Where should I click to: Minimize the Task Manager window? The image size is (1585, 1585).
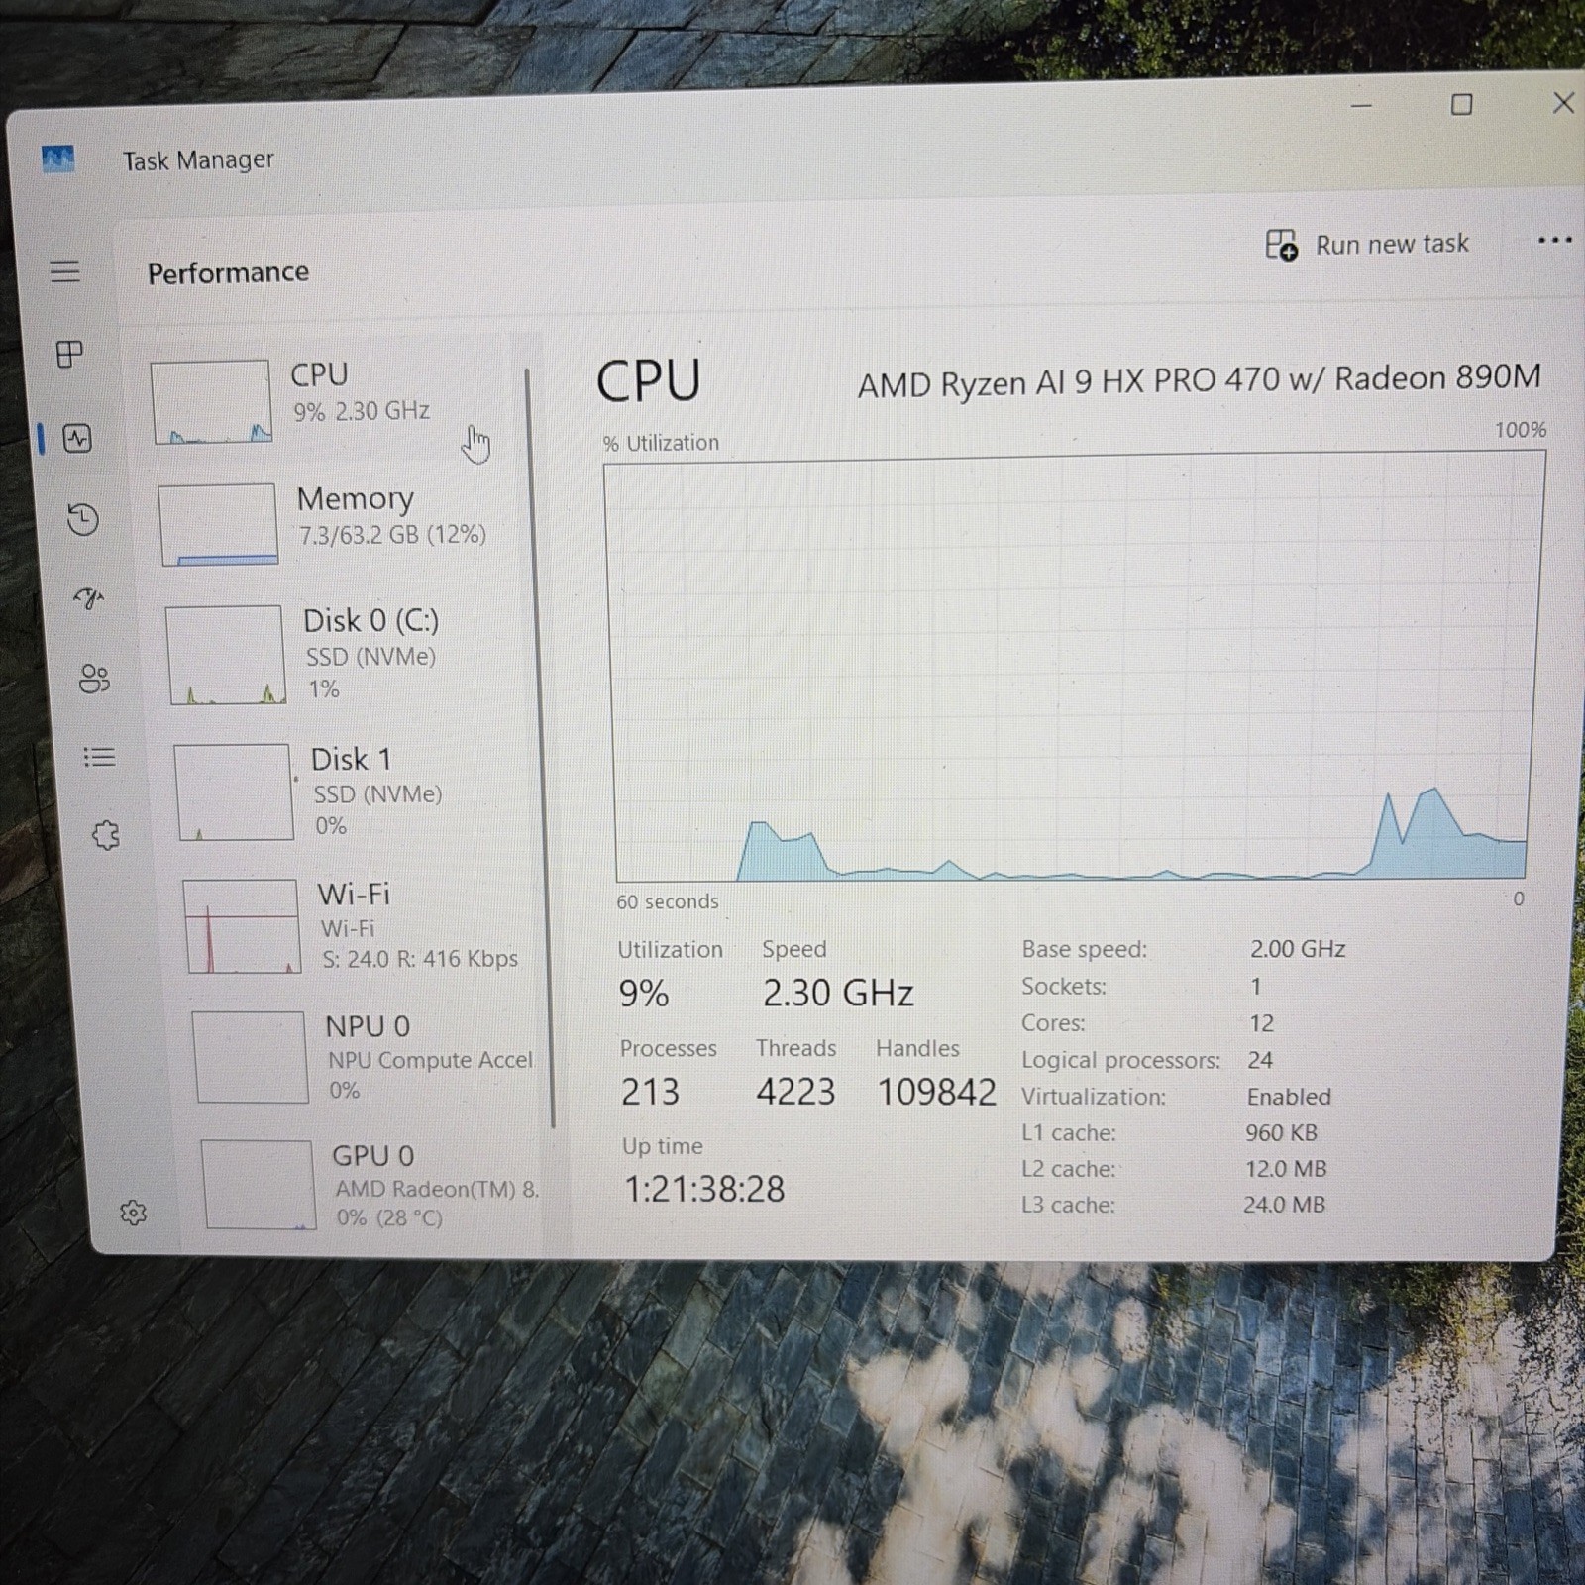[1361, 105]
